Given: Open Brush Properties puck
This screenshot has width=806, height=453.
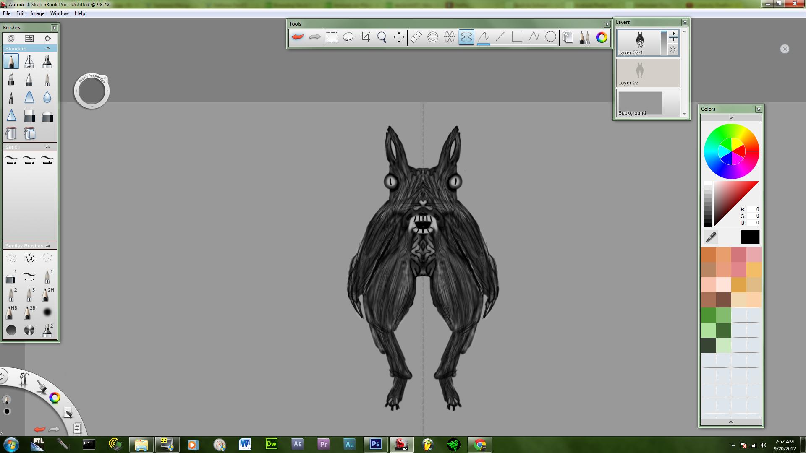Looking at the screenshot, I should click(x=92, y=91).
